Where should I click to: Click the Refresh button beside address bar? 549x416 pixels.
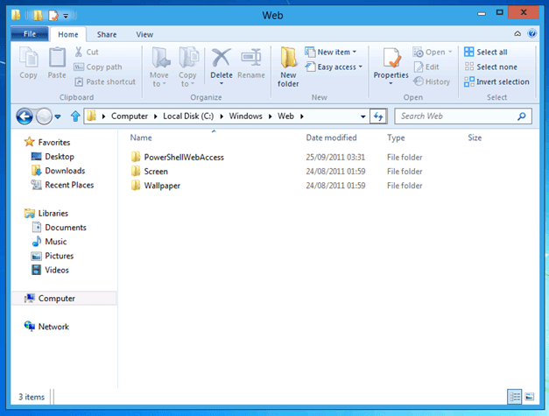point(378,116)
